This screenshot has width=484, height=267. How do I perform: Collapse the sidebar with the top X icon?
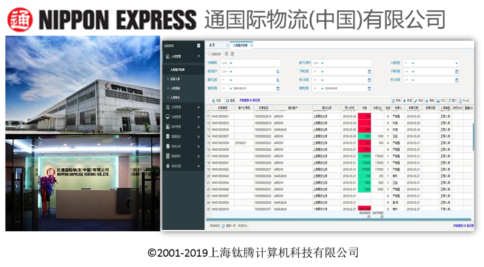198,46
